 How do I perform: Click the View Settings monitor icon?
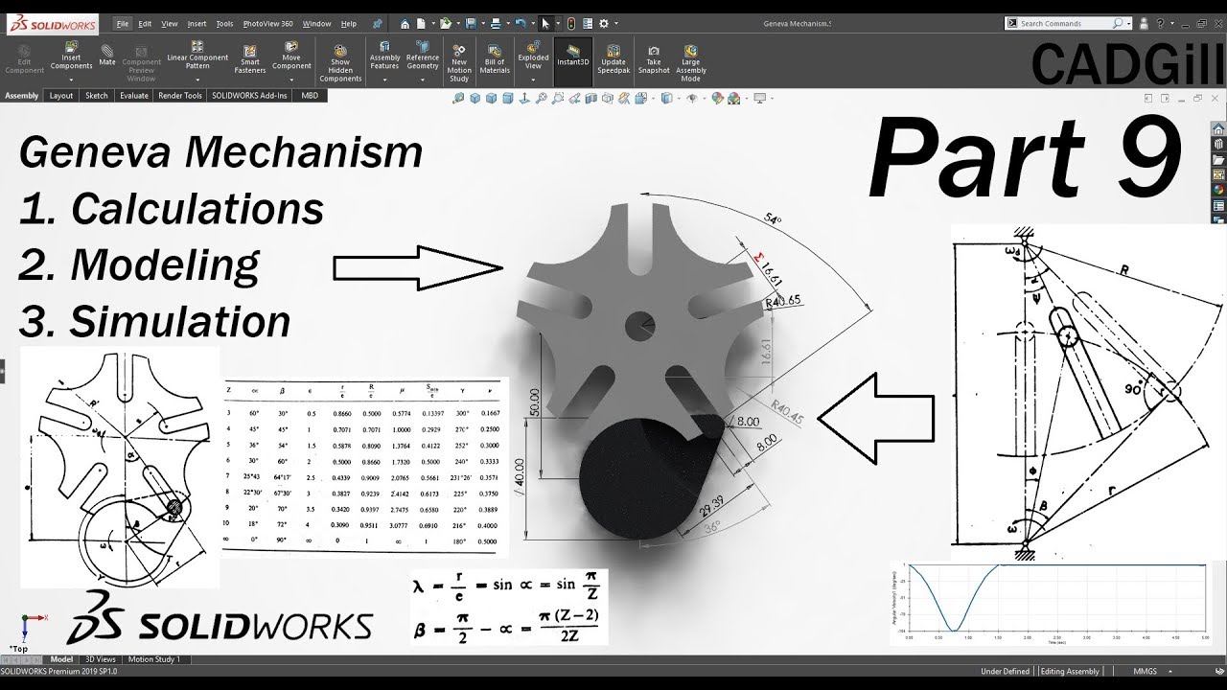[760, 98]
